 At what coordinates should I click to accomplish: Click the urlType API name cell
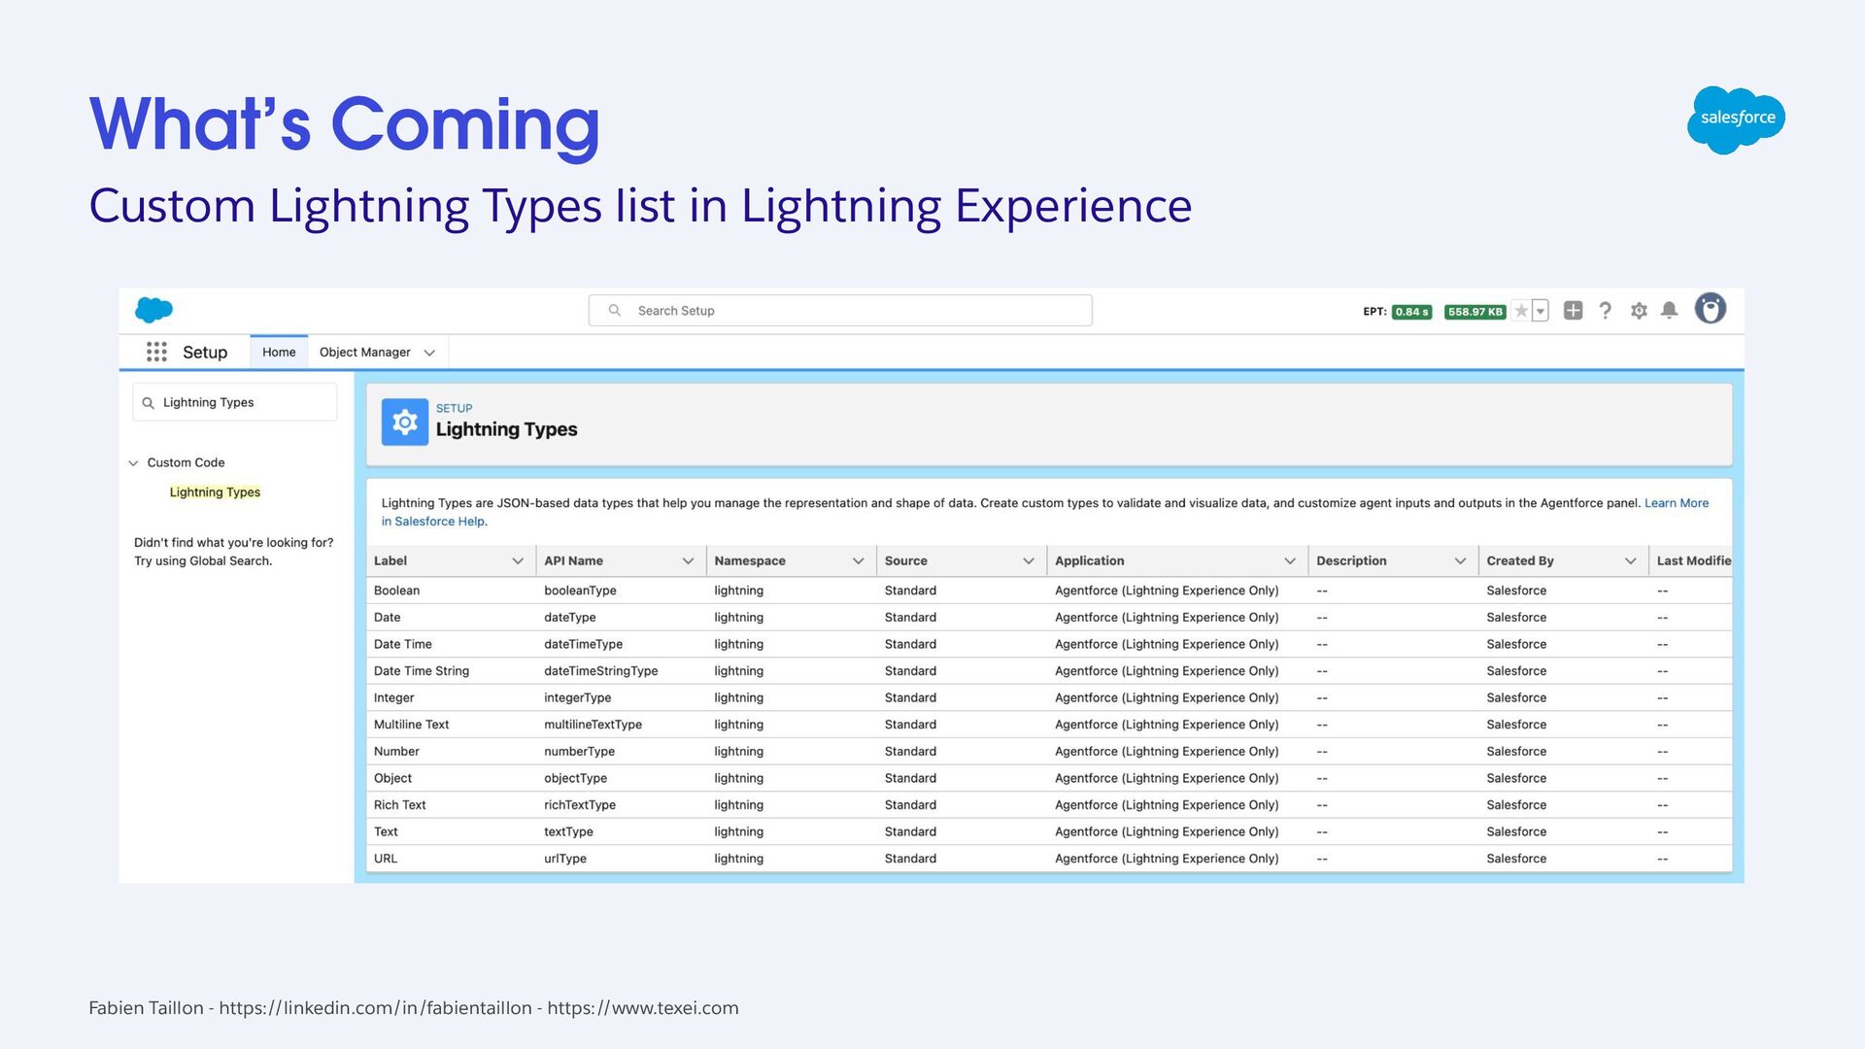click(565, 859)
